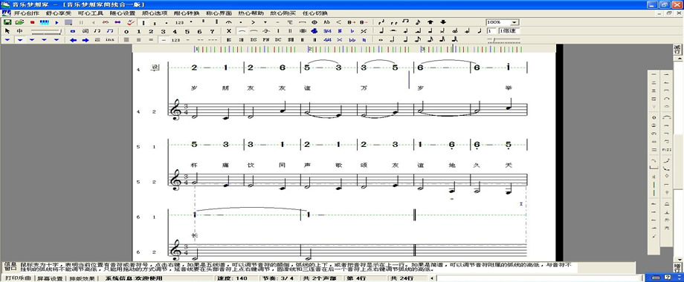The width and height of the screenshot is (684, 282).
Task: Click the number 1 input field
Action: point(491,31)
